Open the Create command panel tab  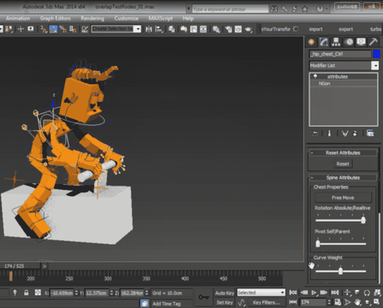click(311, 42)
